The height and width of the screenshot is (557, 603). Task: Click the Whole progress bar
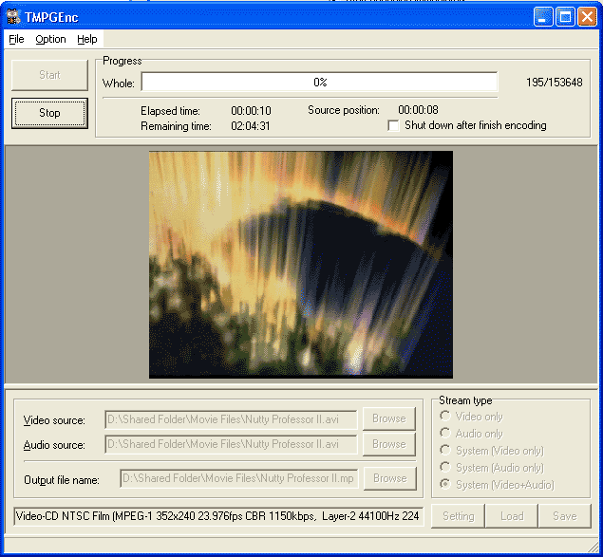pos(319,83)
